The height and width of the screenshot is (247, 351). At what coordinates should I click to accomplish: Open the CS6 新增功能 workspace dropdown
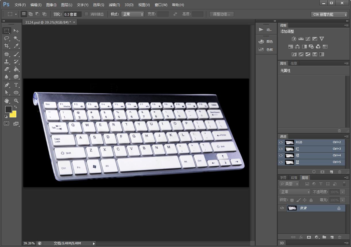pyautogui.click(x=329, y=14)
